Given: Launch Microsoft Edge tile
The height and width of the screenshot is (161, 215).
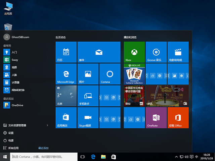Looking at the screenshot, I should pyautogui.click(x=66, y=74).
